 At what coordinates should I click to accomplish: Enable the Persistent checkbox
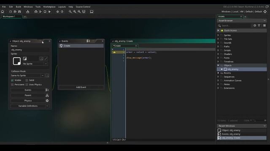pyautogui.click(x=12, y=85)
